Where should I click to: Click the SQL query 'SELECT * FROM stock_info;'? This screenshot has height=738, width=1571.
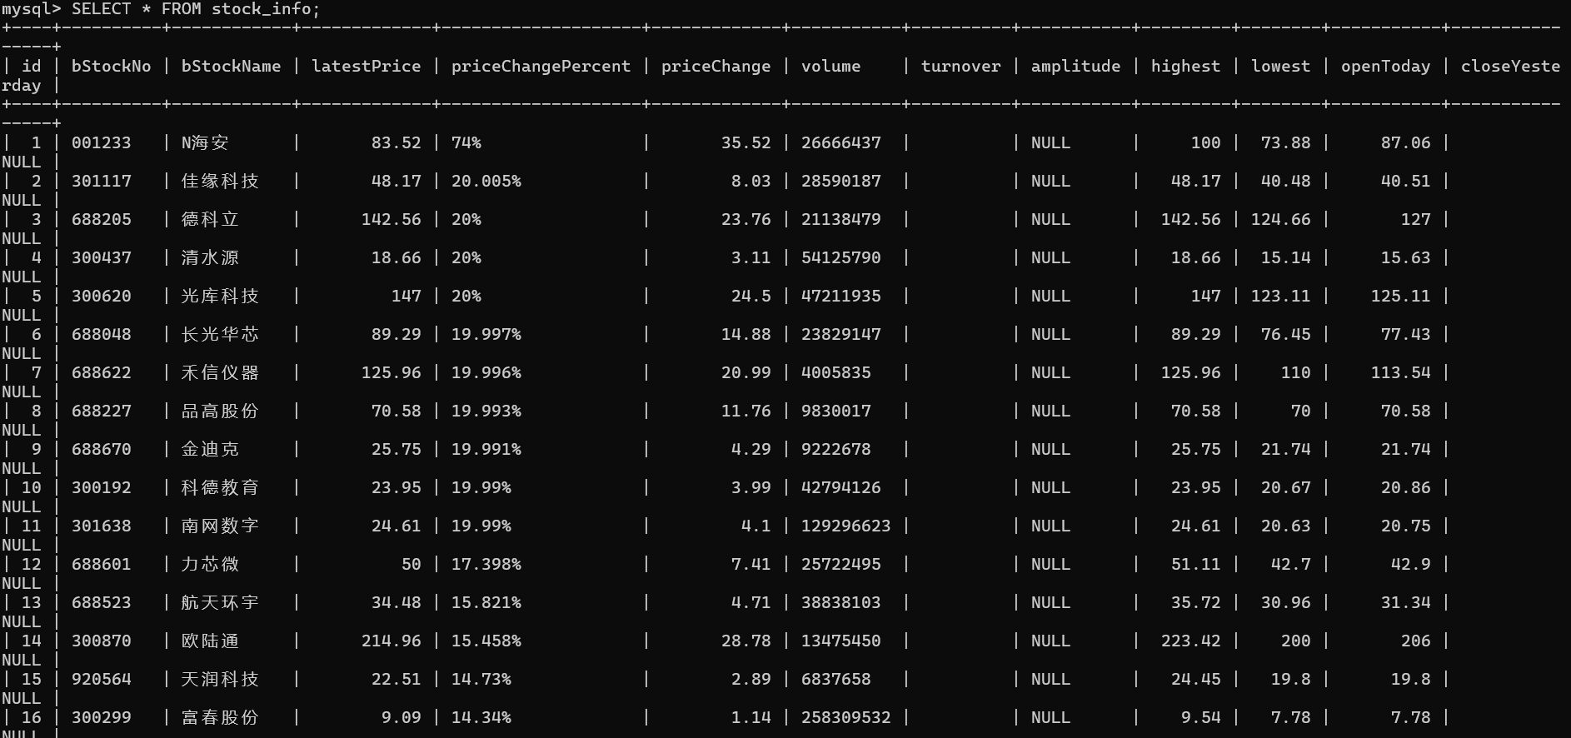coord(196,9)
